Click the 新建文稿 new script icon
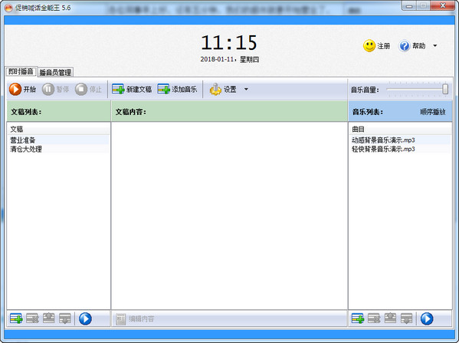The height and width of the screenshot is (343, 459). [118, 89]
